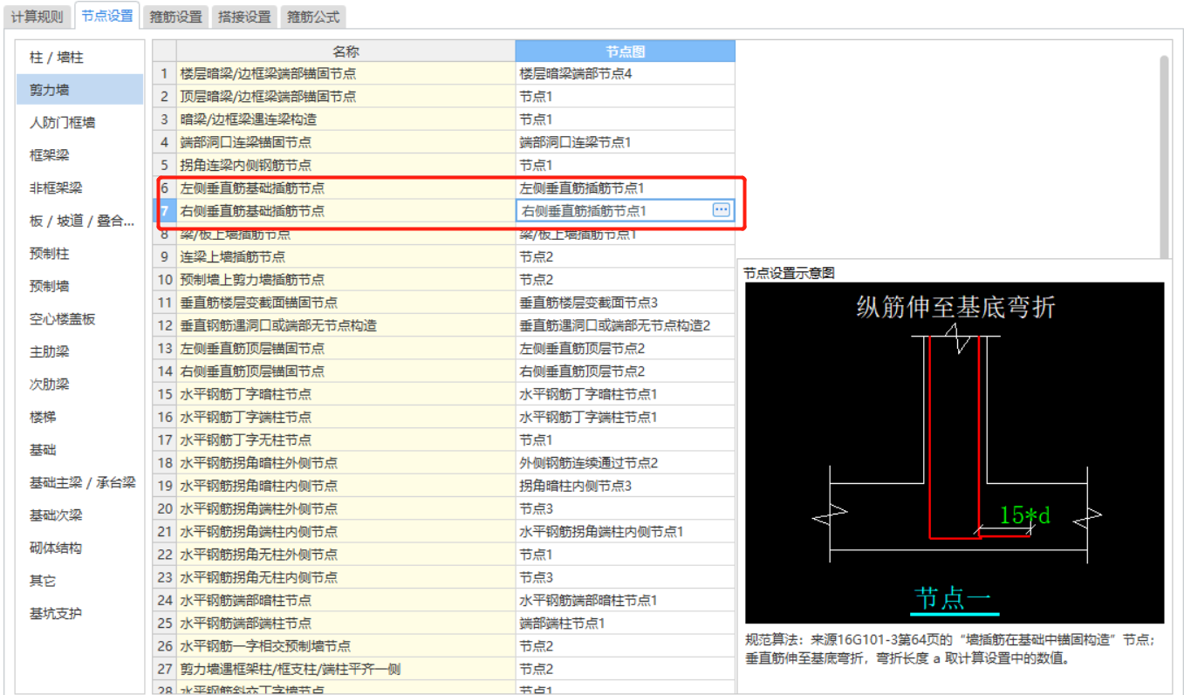The height and width of the screenshot is (695, 1184).
Task: Select row 水平钢筋拐角端柱外侧节点
Action: (346, 508)
